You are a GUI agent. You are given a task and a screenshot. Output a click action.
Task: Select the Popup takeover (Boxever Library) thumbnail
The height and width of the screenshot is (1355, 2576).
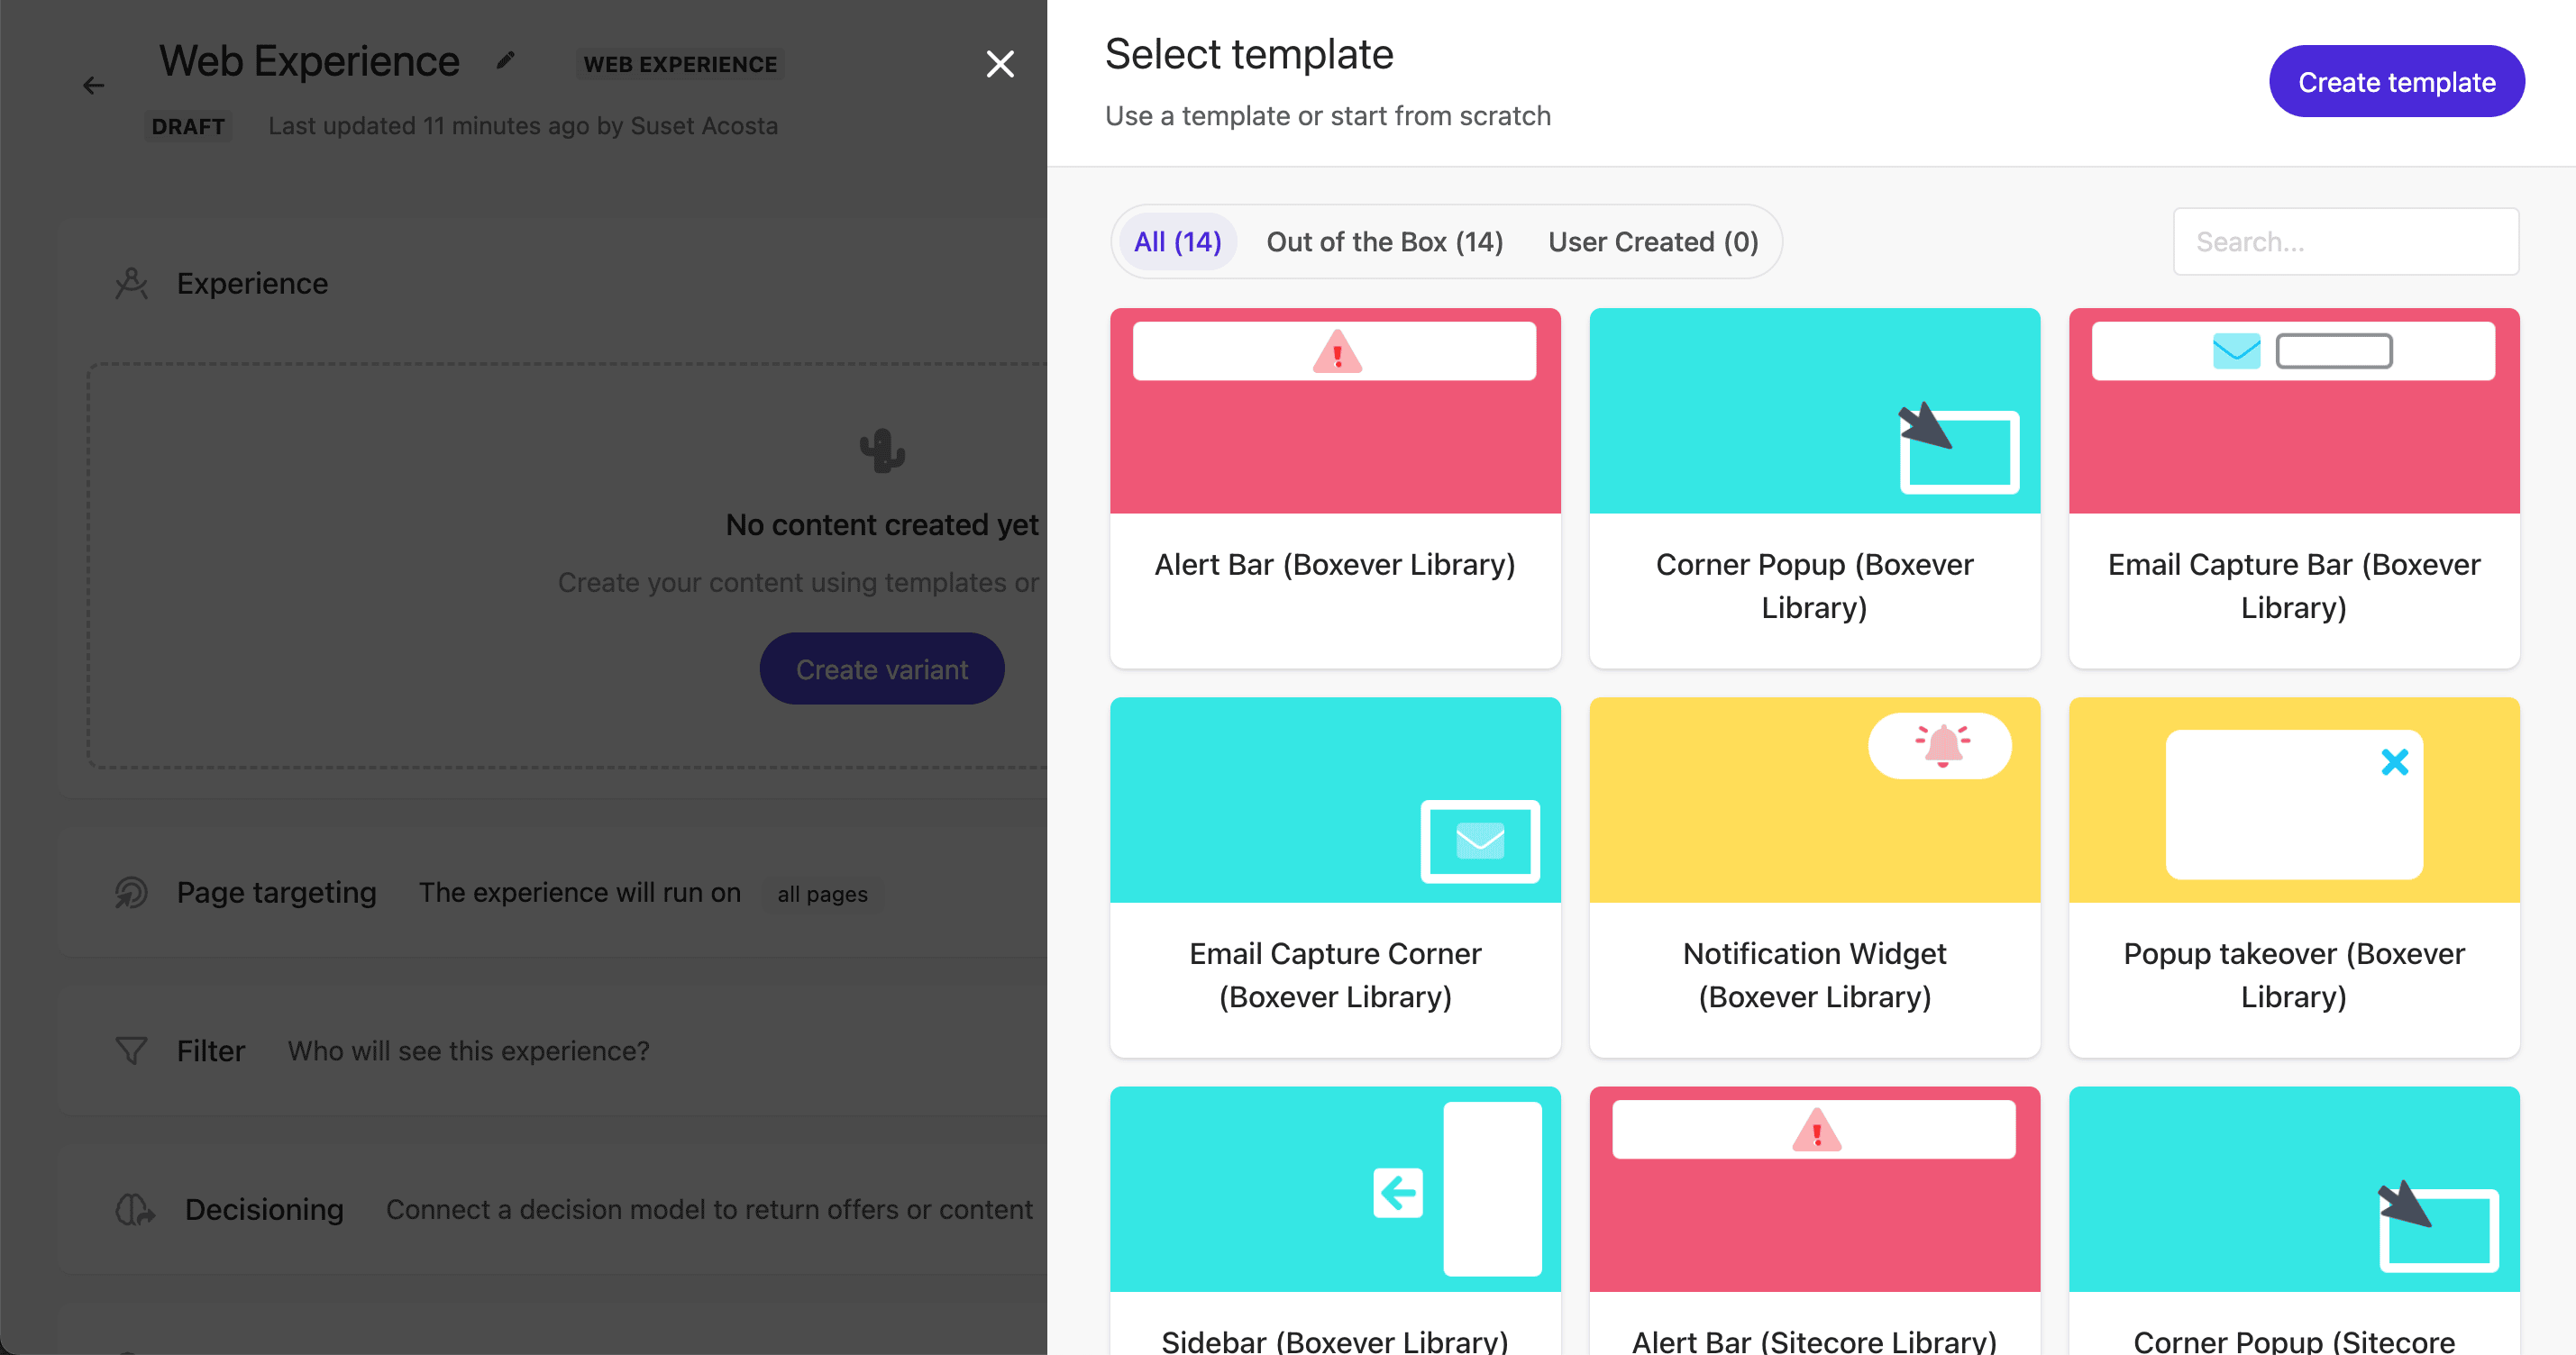pos(2294,799)
